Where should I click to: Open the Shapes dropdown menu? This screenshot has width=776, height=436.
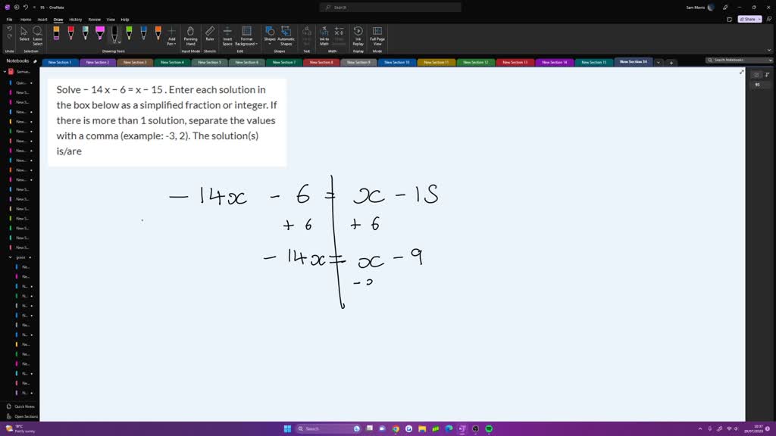click(x=270, y=34)
